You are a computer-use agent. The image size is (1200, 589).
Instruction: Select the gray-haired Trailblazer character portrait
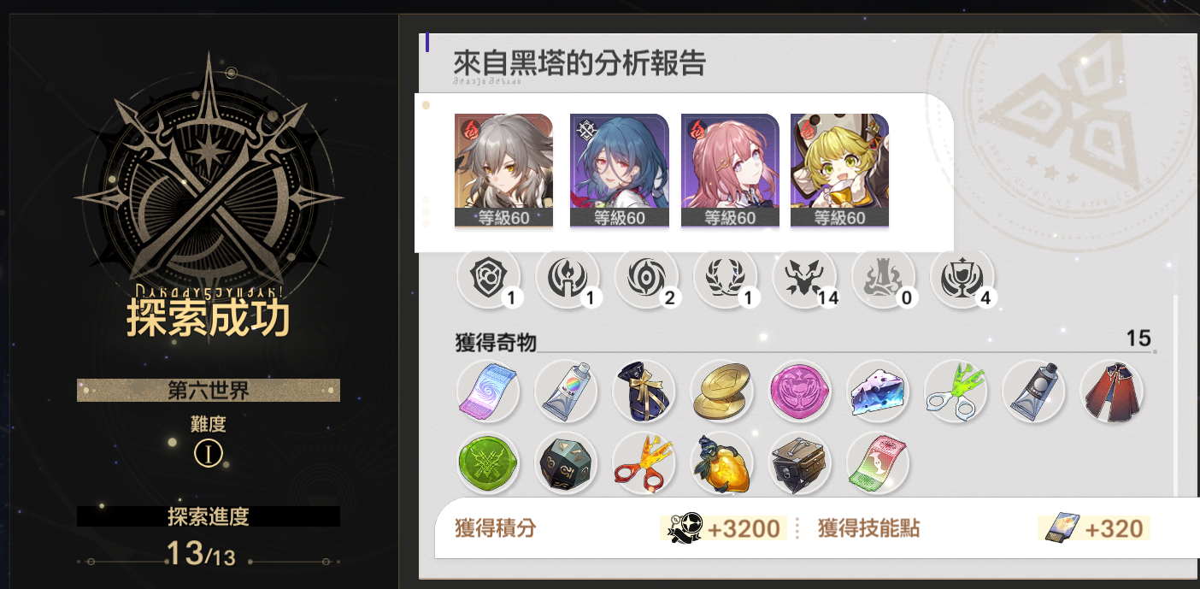click(x=503, y=170)
